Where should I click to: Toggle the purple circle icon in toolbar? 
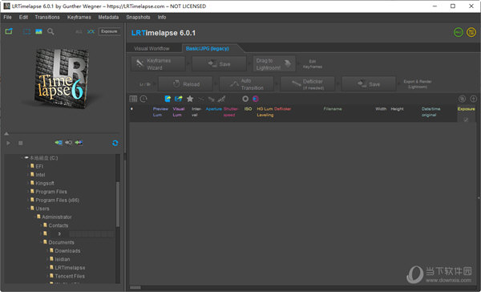(x=256, y=99)
